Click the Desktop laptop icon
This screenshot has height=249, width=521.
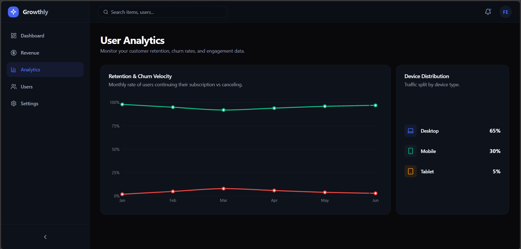click(x=410, y=131)
